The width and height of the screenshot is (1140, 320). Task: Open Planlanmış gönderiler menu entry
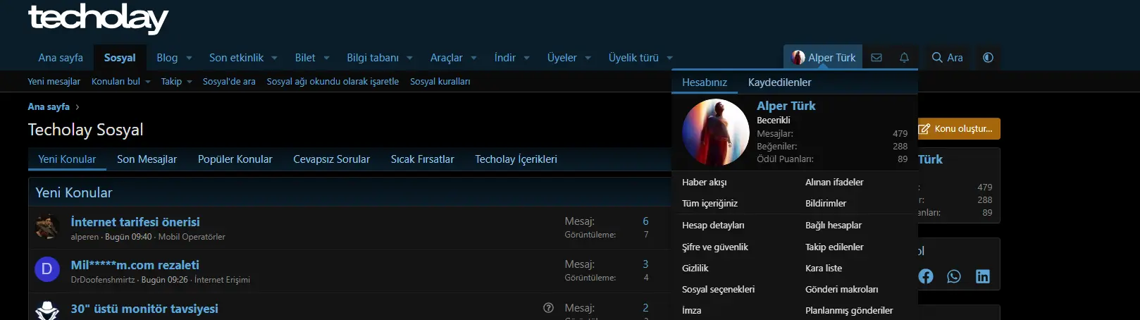tap(849, 311)
